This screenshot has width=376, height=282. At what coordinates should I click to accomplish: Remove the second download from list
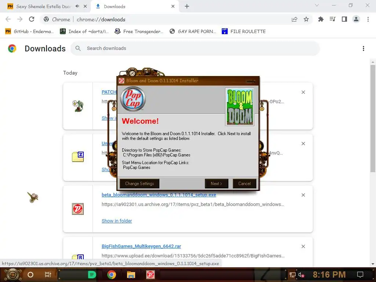coord(303,144)
